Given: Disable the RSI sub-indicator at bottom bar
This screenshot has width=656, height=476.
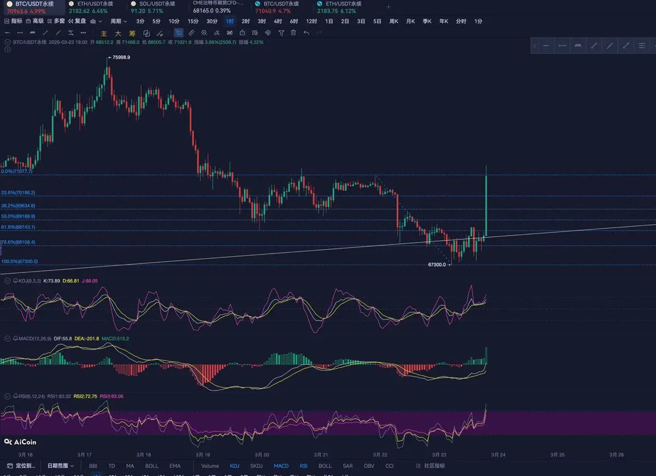Looking at the screenshot, I should coord(303,466).
